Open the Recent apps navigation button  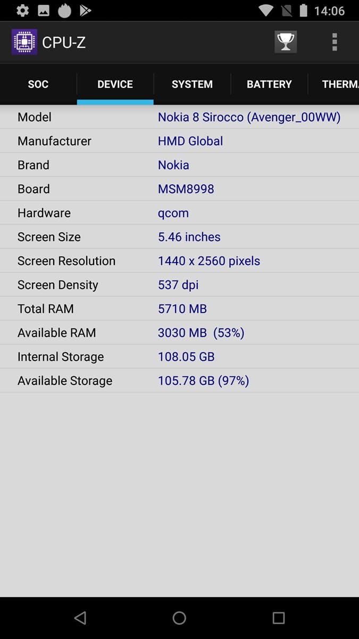pyautogui.click(x=278, y=618)
